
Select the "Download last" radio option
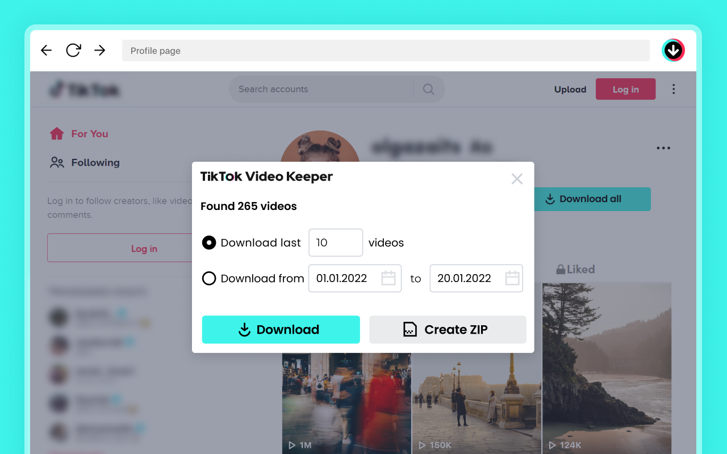(209, 243)
